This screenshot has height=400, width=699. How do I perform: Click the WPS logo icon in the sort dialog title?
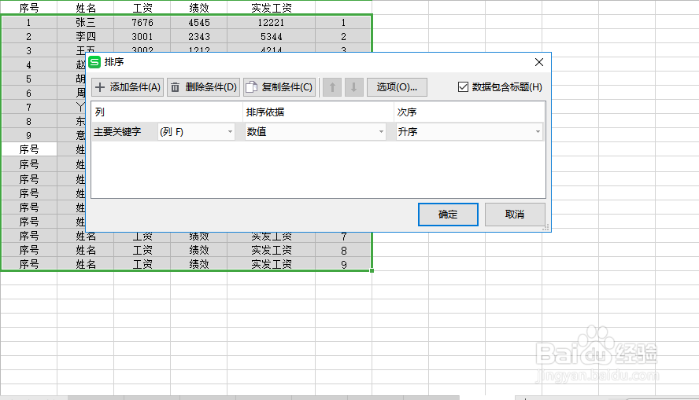94,62
